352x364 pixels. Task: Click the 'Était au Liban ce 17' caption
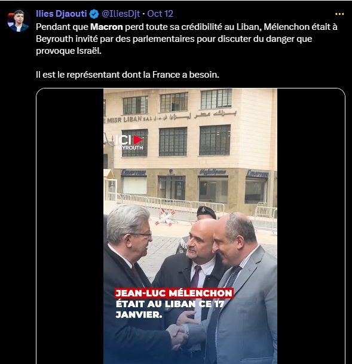pyautogui.click(x=170, y=304)
